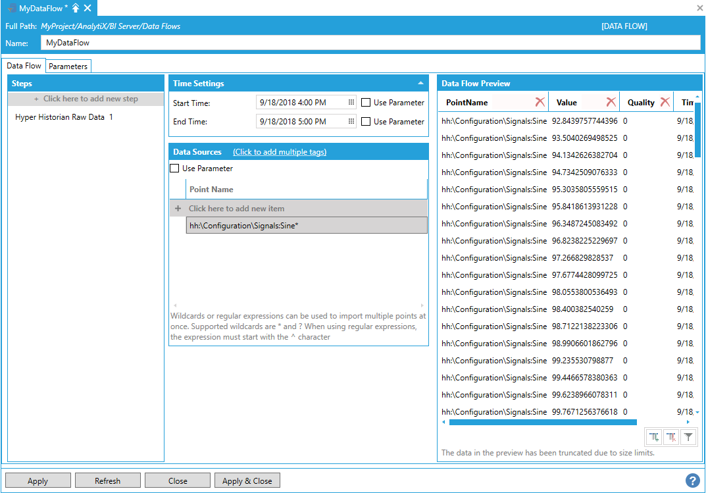
Task: Click the data flow icon on the MyDataFlow tab
Action: coord(12,8)
